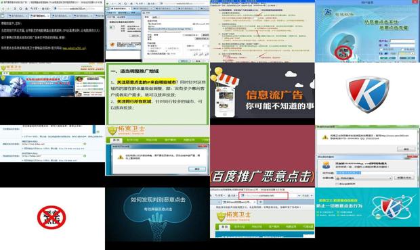Click the red prohibited circle sign thumbnail
This screenshot has height=250, width=420.
click(x=51, y=217)
